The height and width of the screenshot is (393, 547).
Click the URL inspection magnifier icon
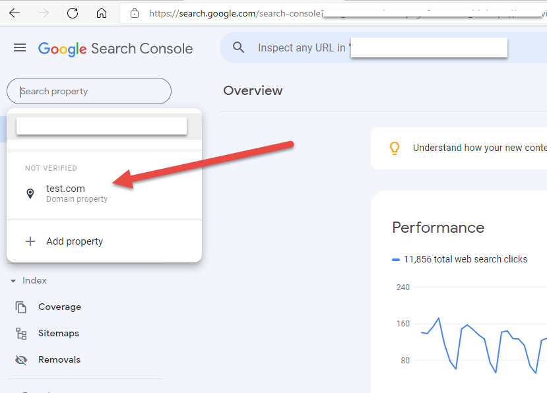tap(239, 47)
